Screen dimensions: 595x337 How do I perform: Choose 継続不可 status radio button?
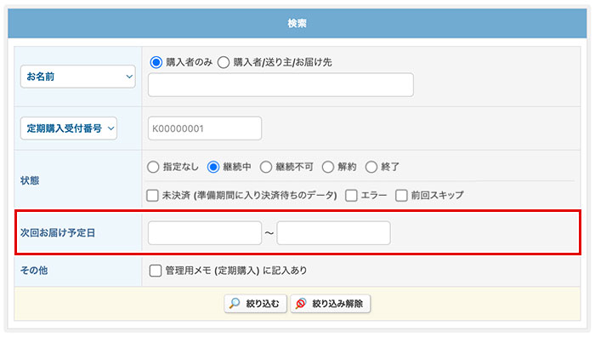[x=266, y=167]
